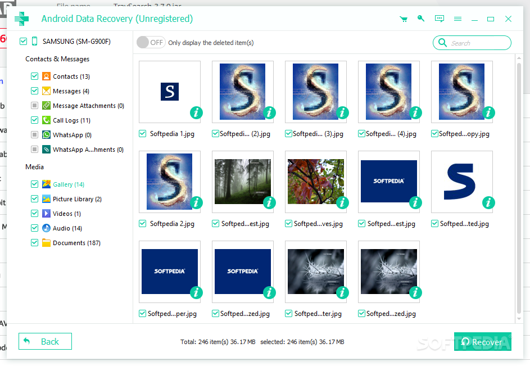The image size is (530, 366).
Task: Click info icon on Softpedi... (2).jpg thumbnail
Action: (269, 112)
